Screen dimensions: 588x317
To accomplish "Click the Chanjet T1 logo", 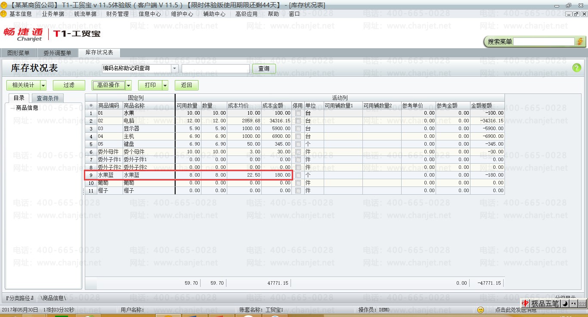I will click(x=52, y=34).
